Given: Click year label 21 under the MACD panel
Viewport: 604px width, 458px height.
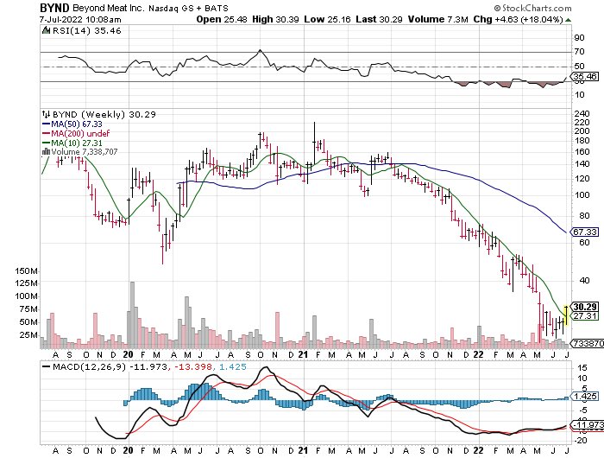Looking at the screenshot, I should [x=303, y=450].
